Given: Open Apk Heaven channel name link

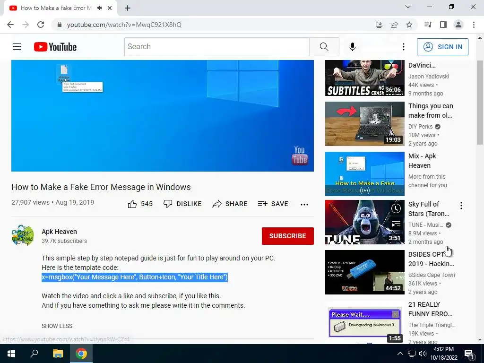Looking at the screenshot, I should (59, 232).
